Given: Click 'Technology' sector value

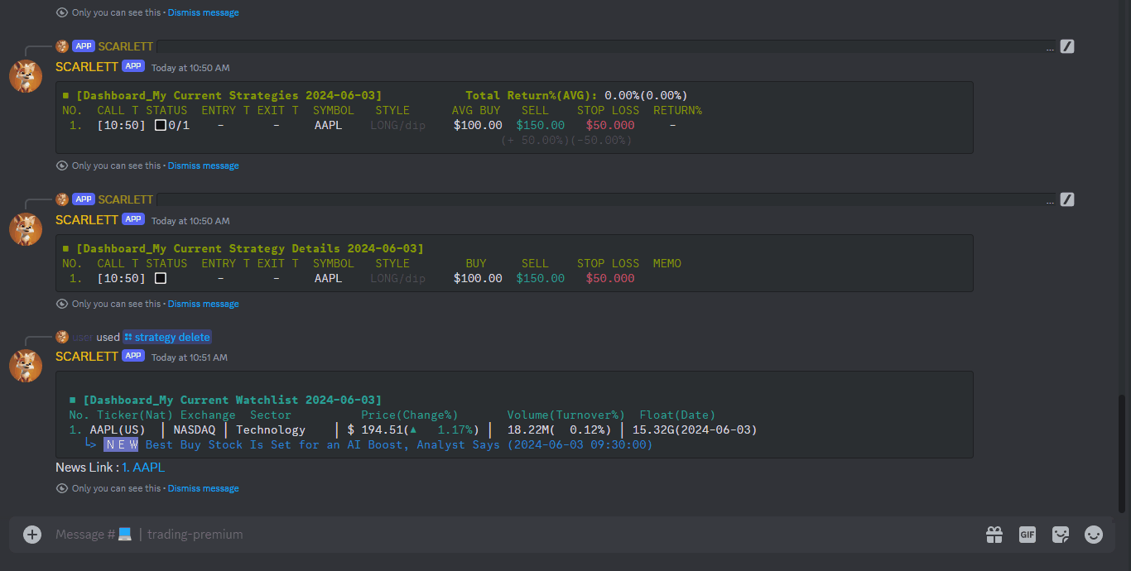Looking at the screenshot, I should point(271,429).
